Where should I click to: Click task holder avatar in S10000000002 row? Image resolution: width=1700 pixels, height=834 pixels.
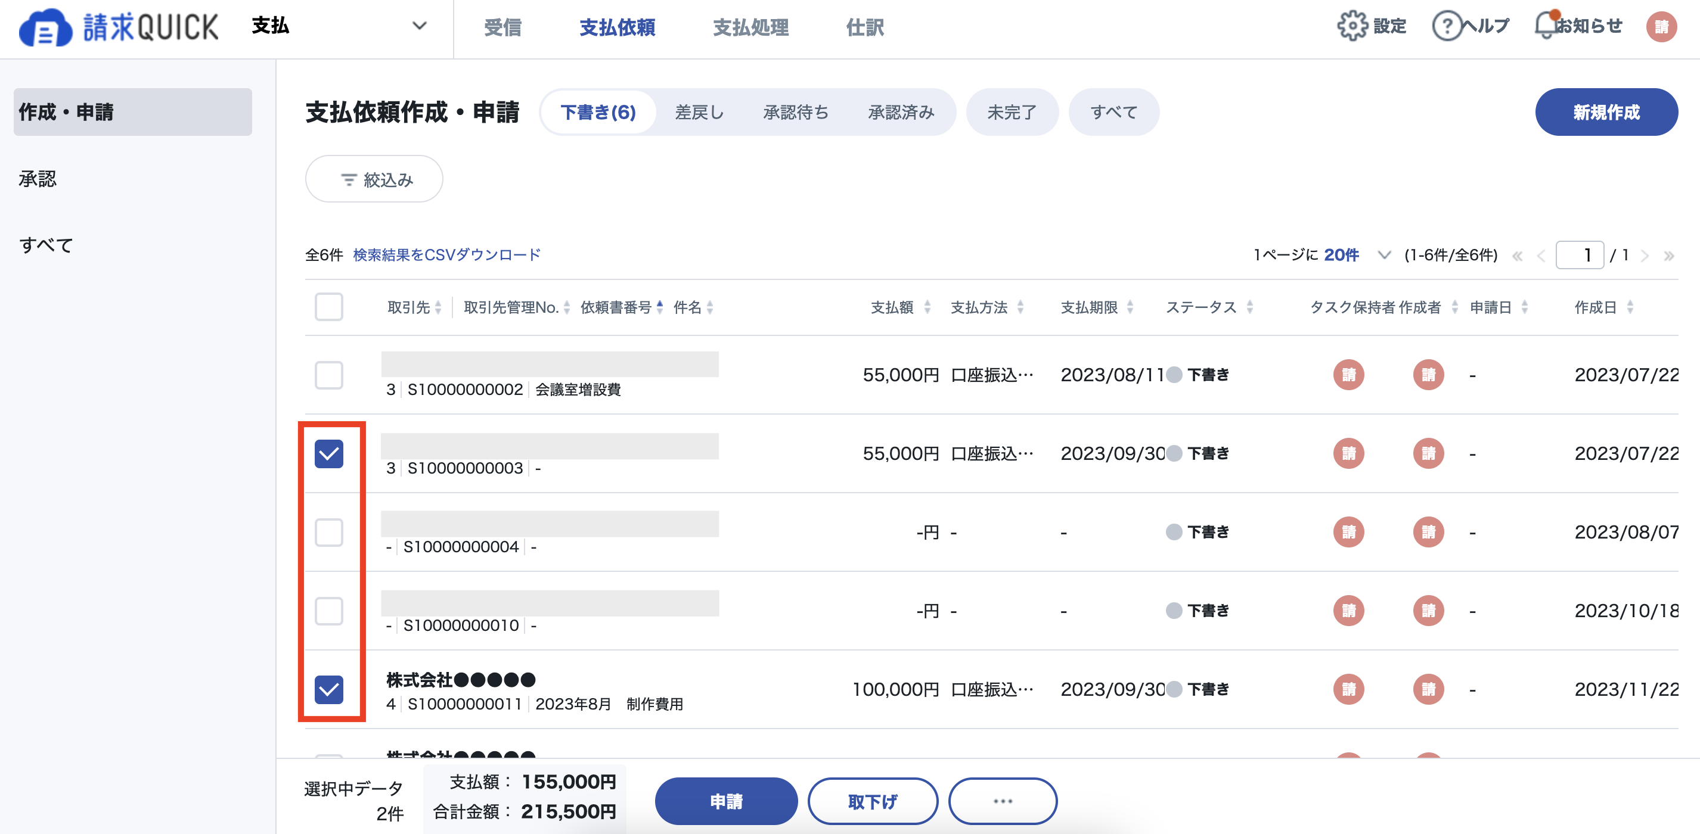pyautogui.click(x=1348, y=375)
